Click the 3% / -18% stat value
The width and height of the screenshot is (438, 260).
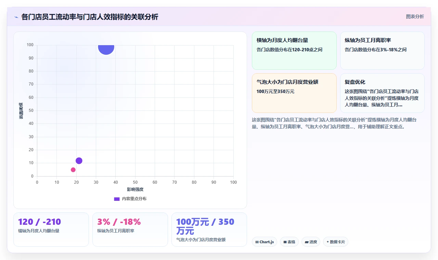[119, 222]
